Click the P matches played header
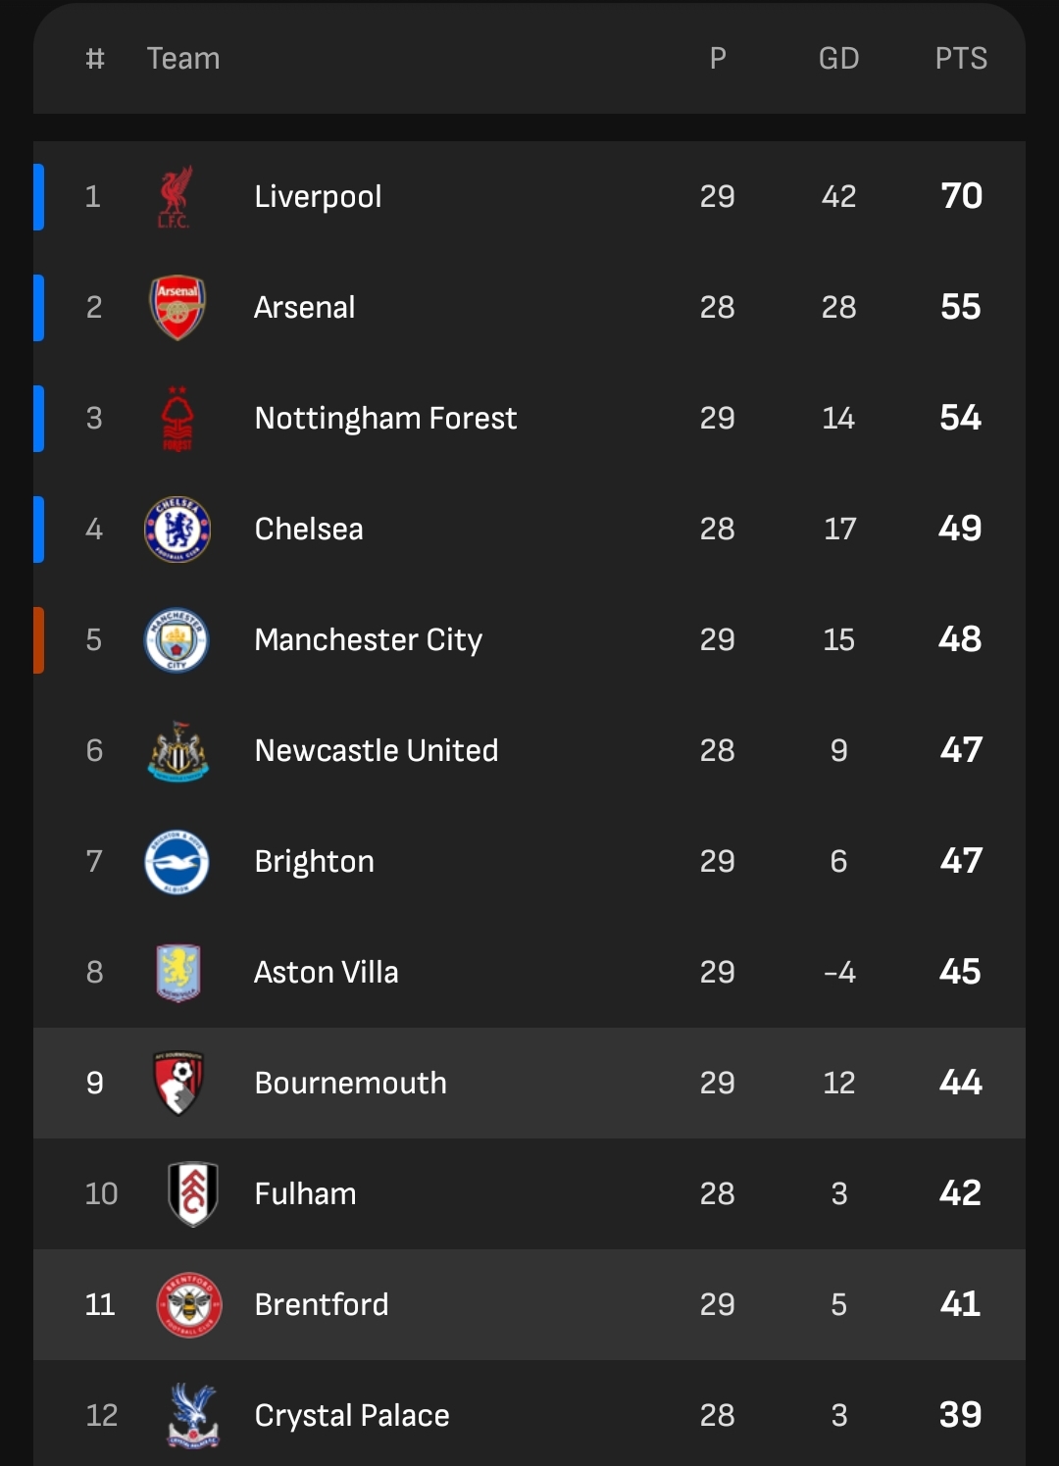1059x1466 pixels. click(x=718, y=59)
